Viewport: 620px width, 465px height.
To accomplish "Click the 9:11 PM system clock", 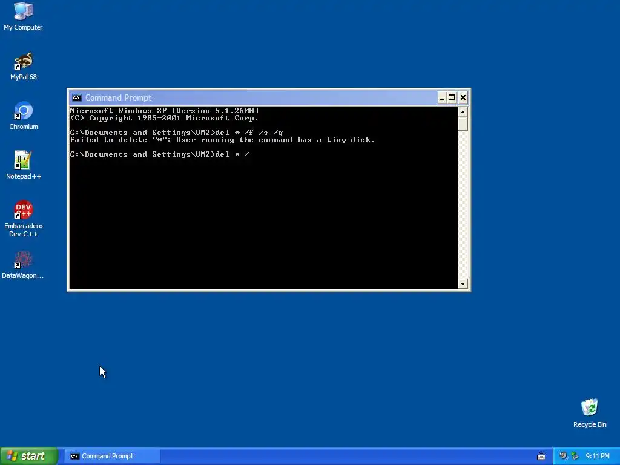I will [x=598, y=456].
